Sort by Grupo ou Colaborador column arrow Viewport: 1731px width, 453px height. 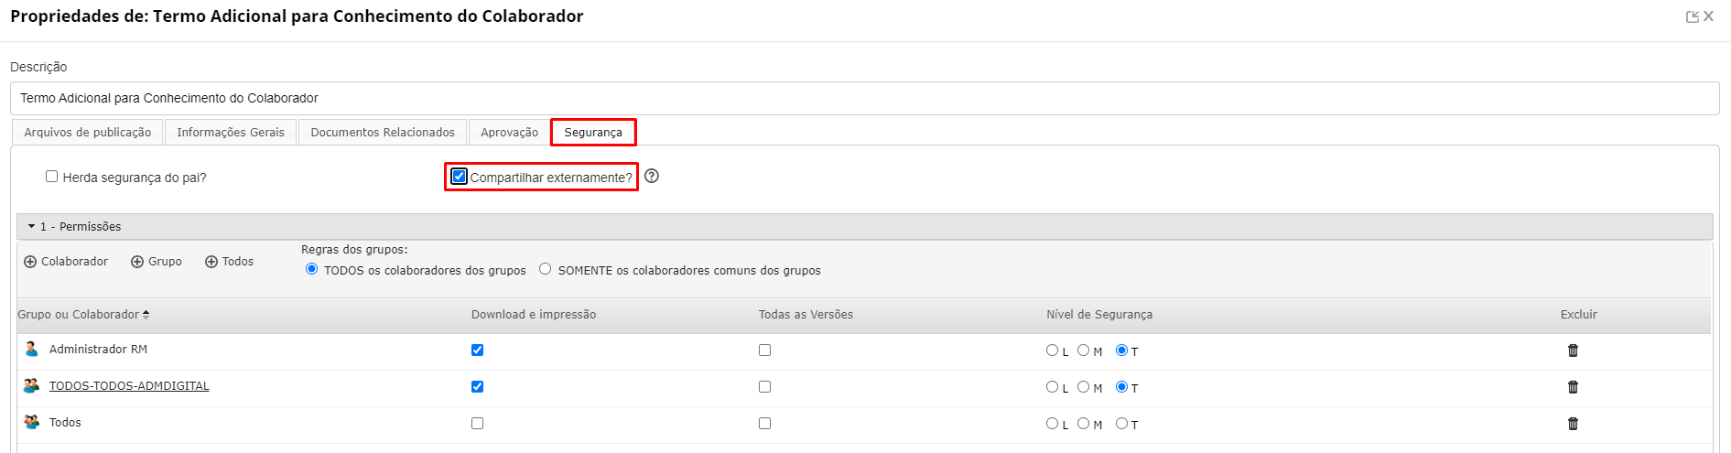(146, 315)
